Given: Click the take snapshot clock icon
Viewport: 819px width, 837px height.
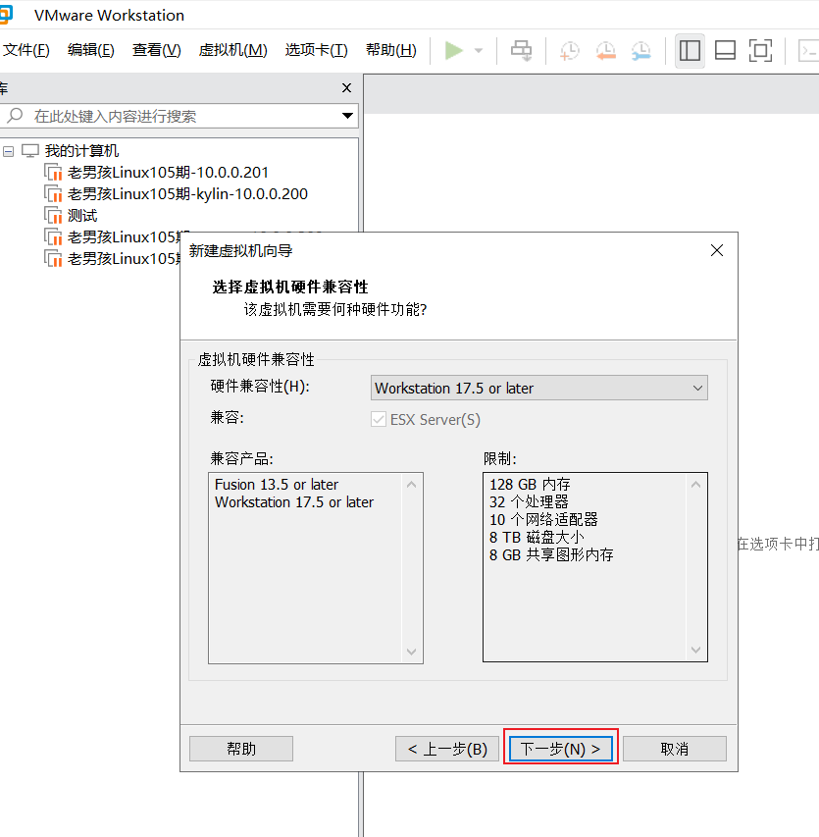Looking at the screenshot, I should [x=569, y=51].
